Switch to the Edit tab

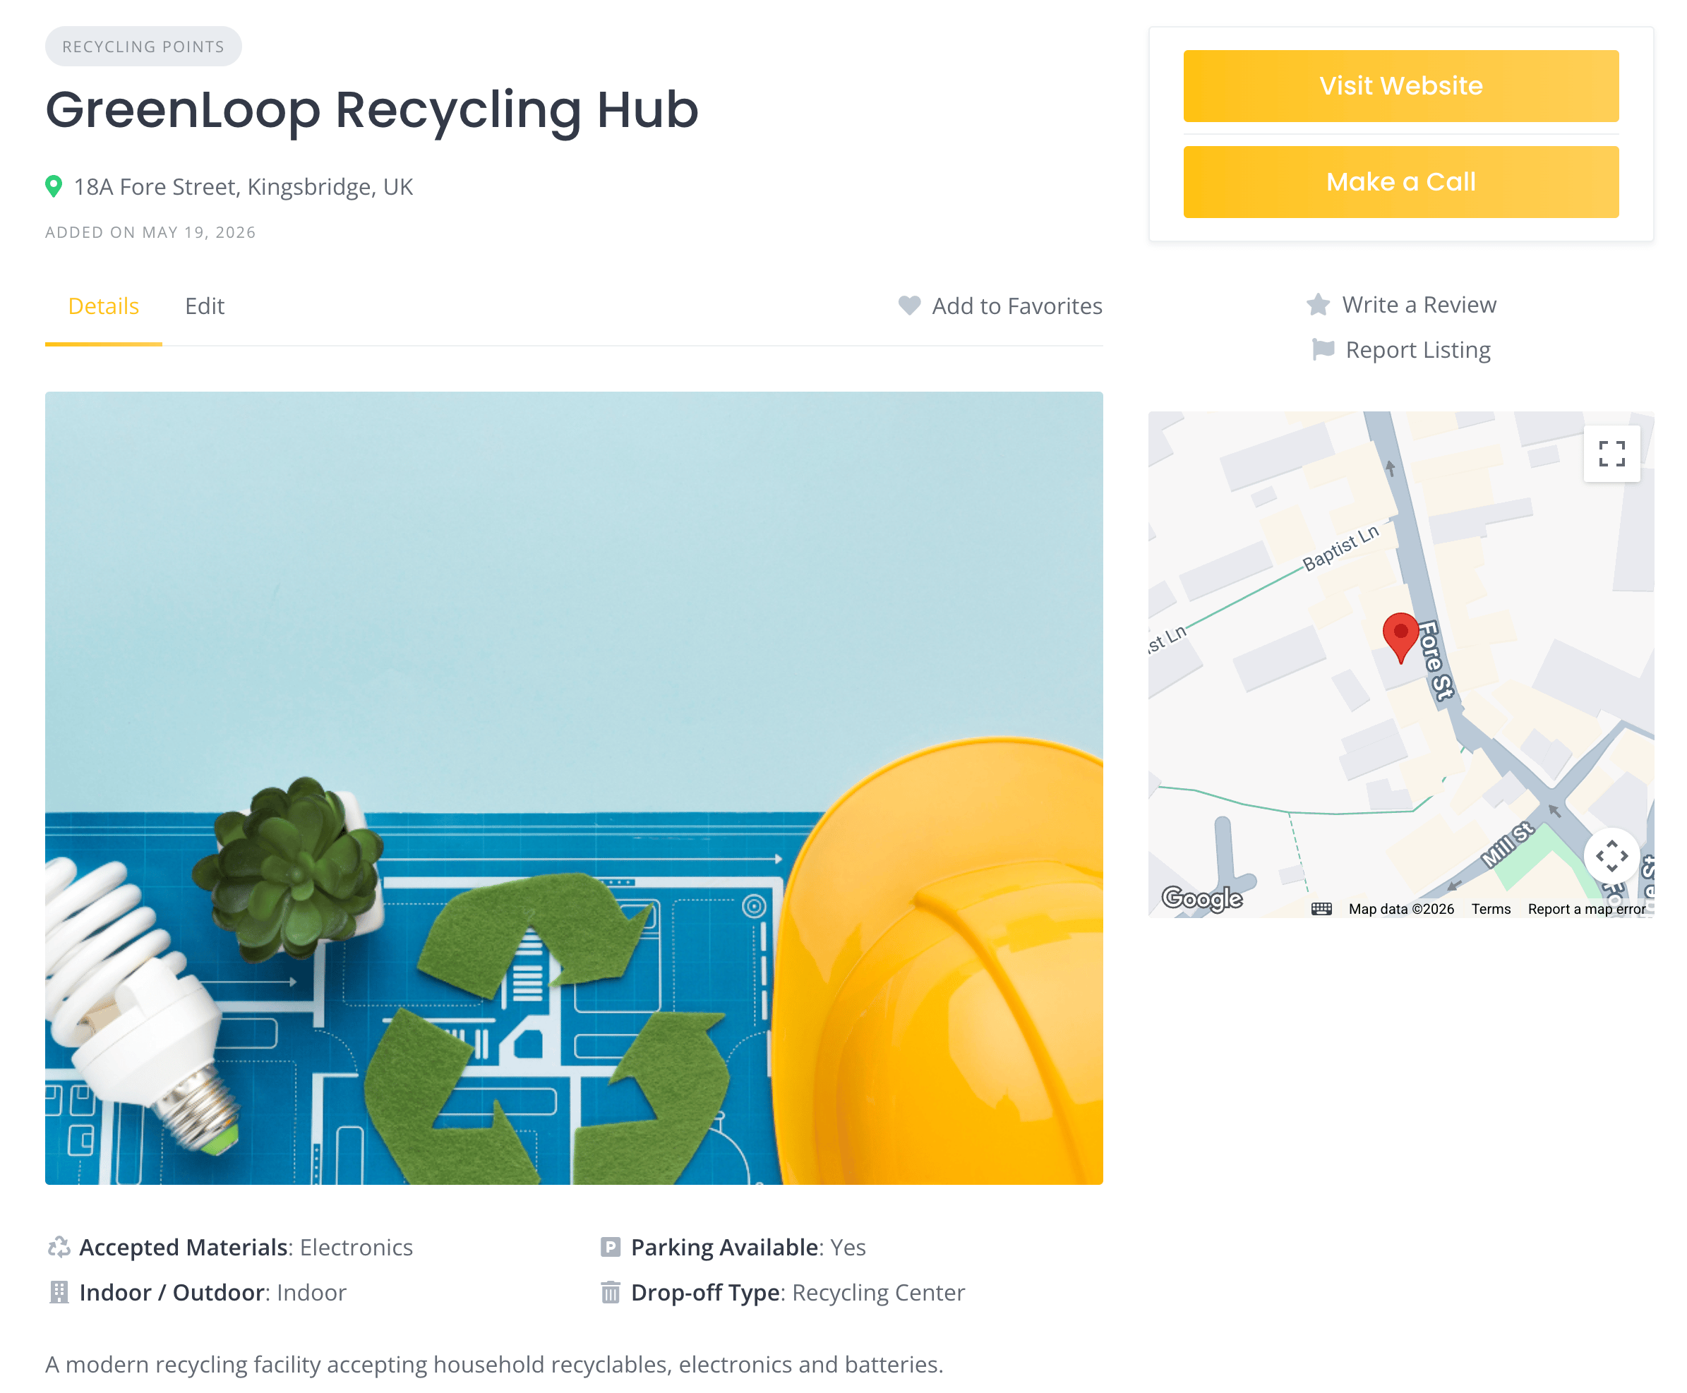tap(205, 306)
